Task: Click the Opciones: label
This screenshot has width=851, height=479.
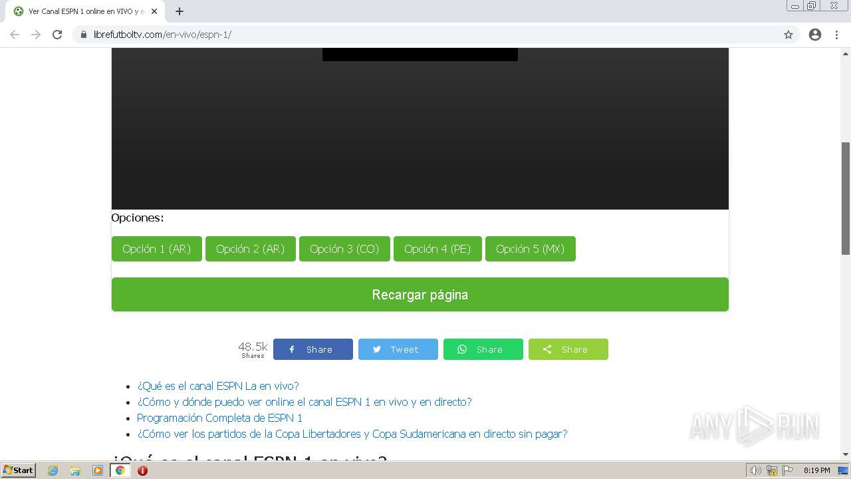Action: [x=138, y=218]
